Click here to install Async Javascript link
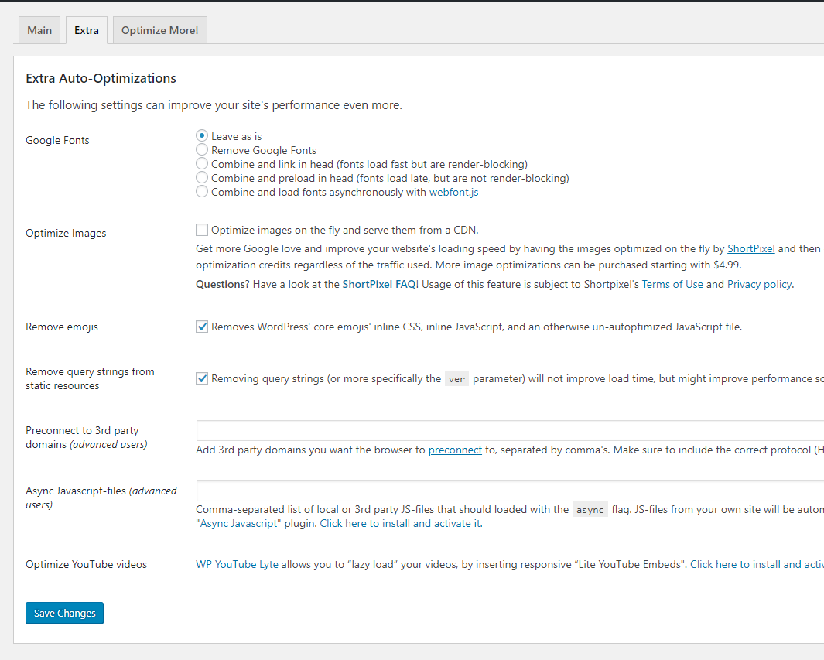 (401, 523)
